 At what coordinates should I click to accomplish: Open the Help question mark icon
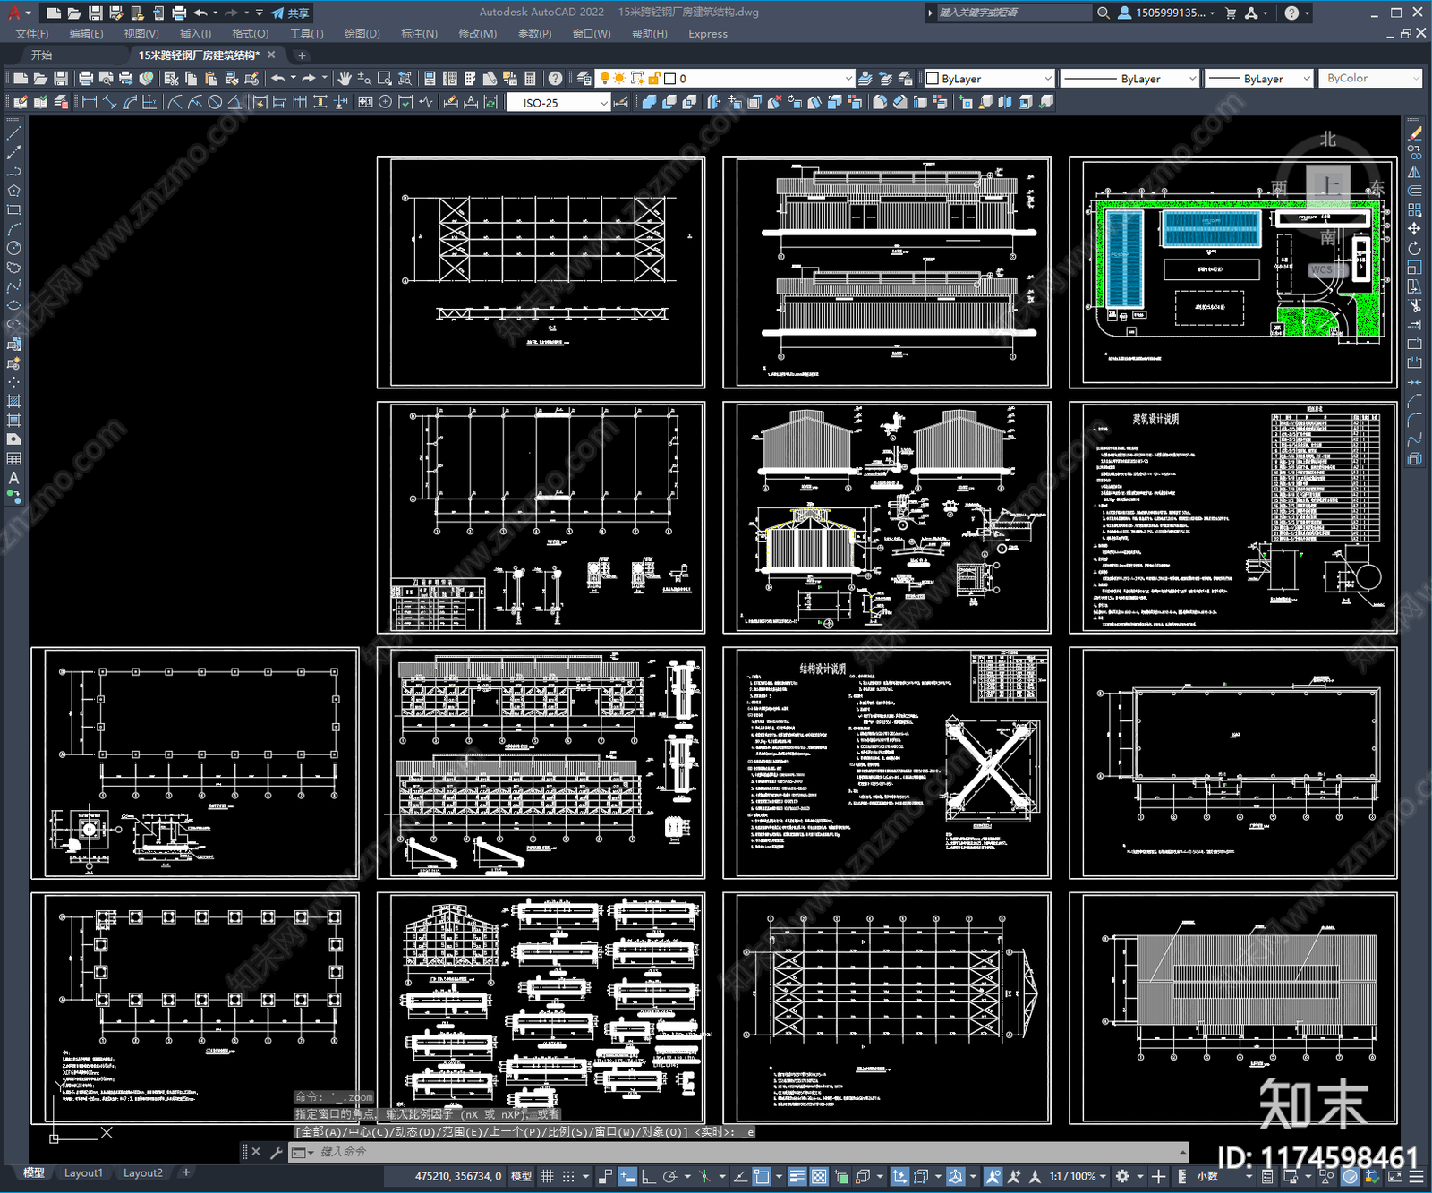coord(555,79)
